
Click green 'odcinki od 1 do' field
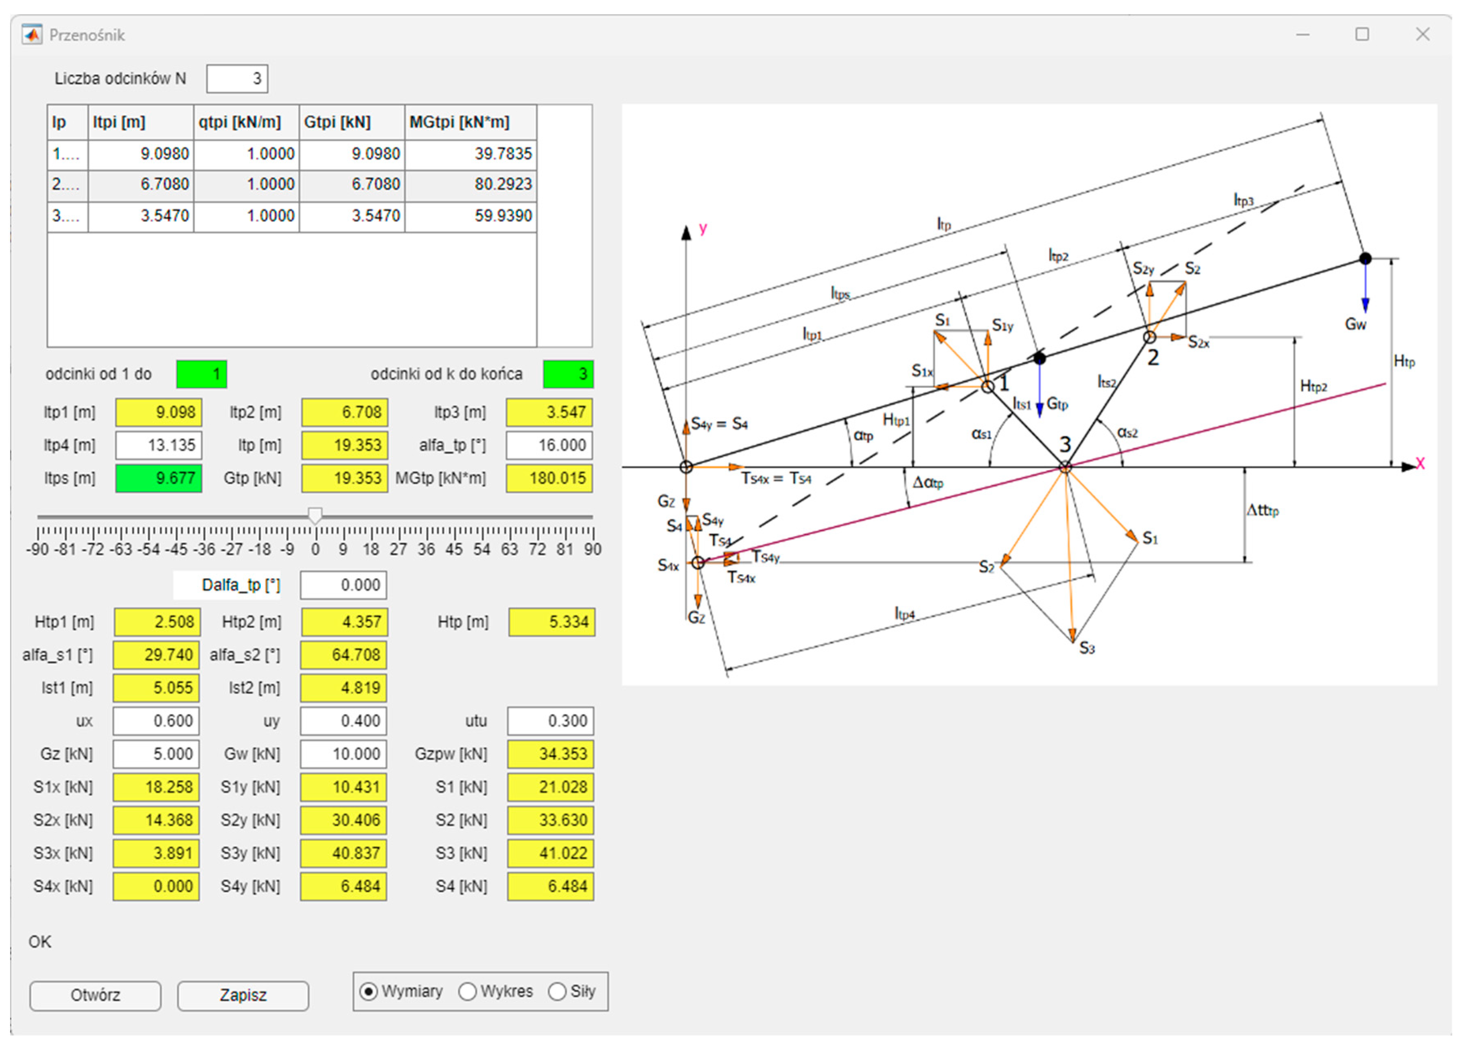pyautogui.click(x=202, y=374)
